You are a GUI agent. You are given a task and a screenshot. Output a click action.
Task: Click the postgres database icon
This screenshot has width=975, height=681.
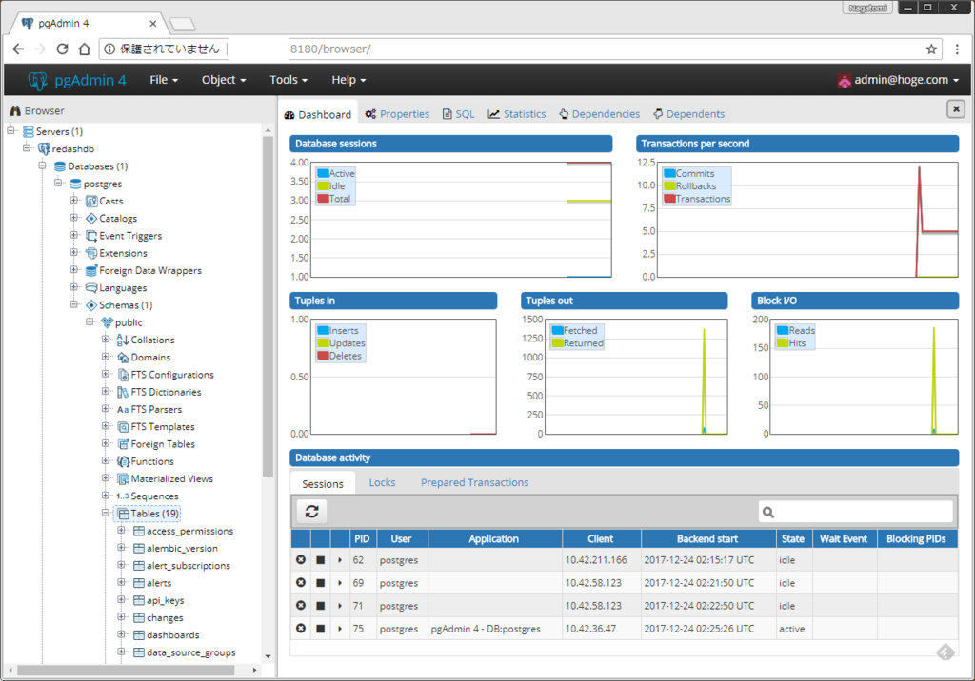tap(76, 184)
